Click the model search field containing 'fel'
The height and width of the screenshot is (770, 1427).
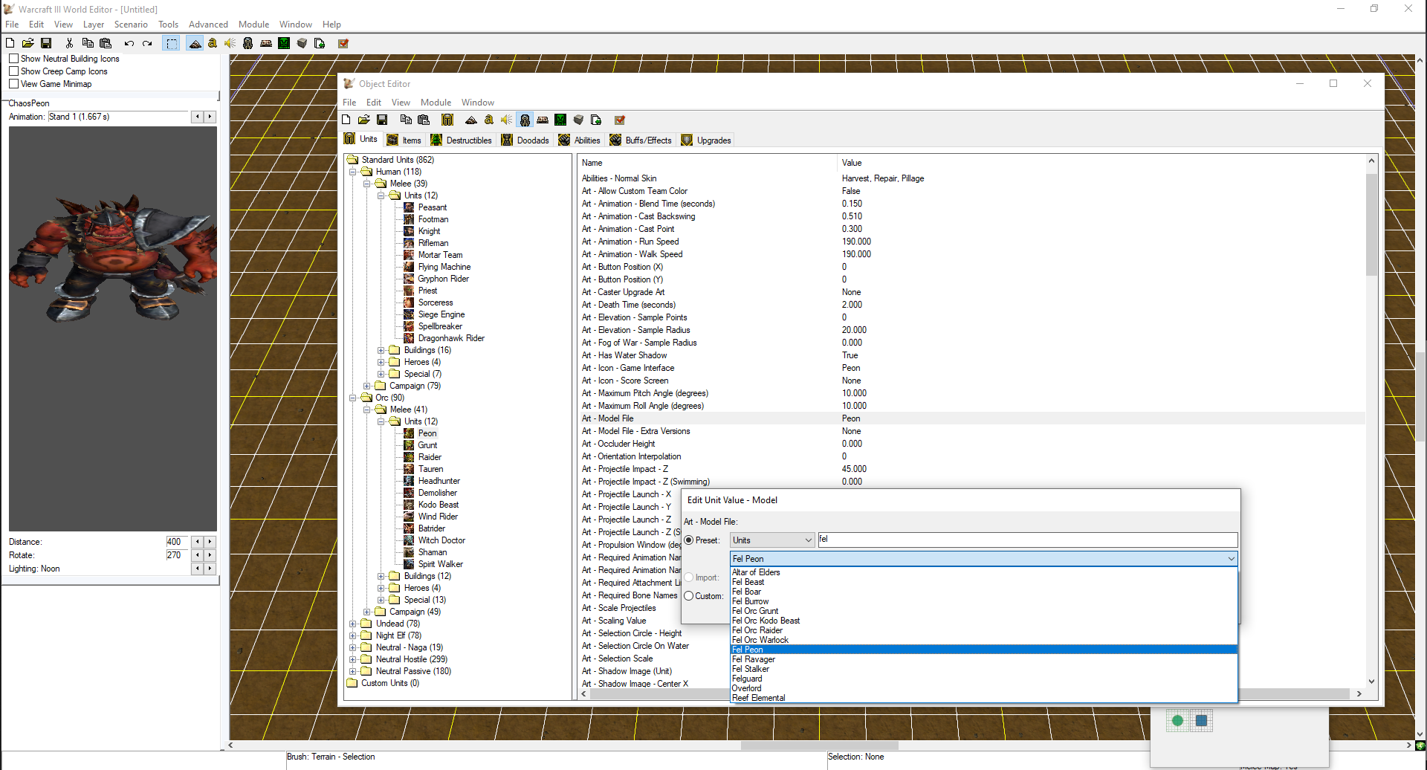[1027, 540]
